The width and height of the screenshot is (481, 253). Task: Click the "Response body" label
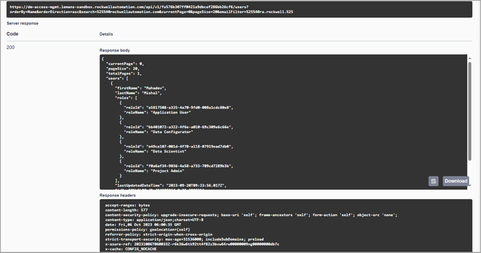coord(115,50)
